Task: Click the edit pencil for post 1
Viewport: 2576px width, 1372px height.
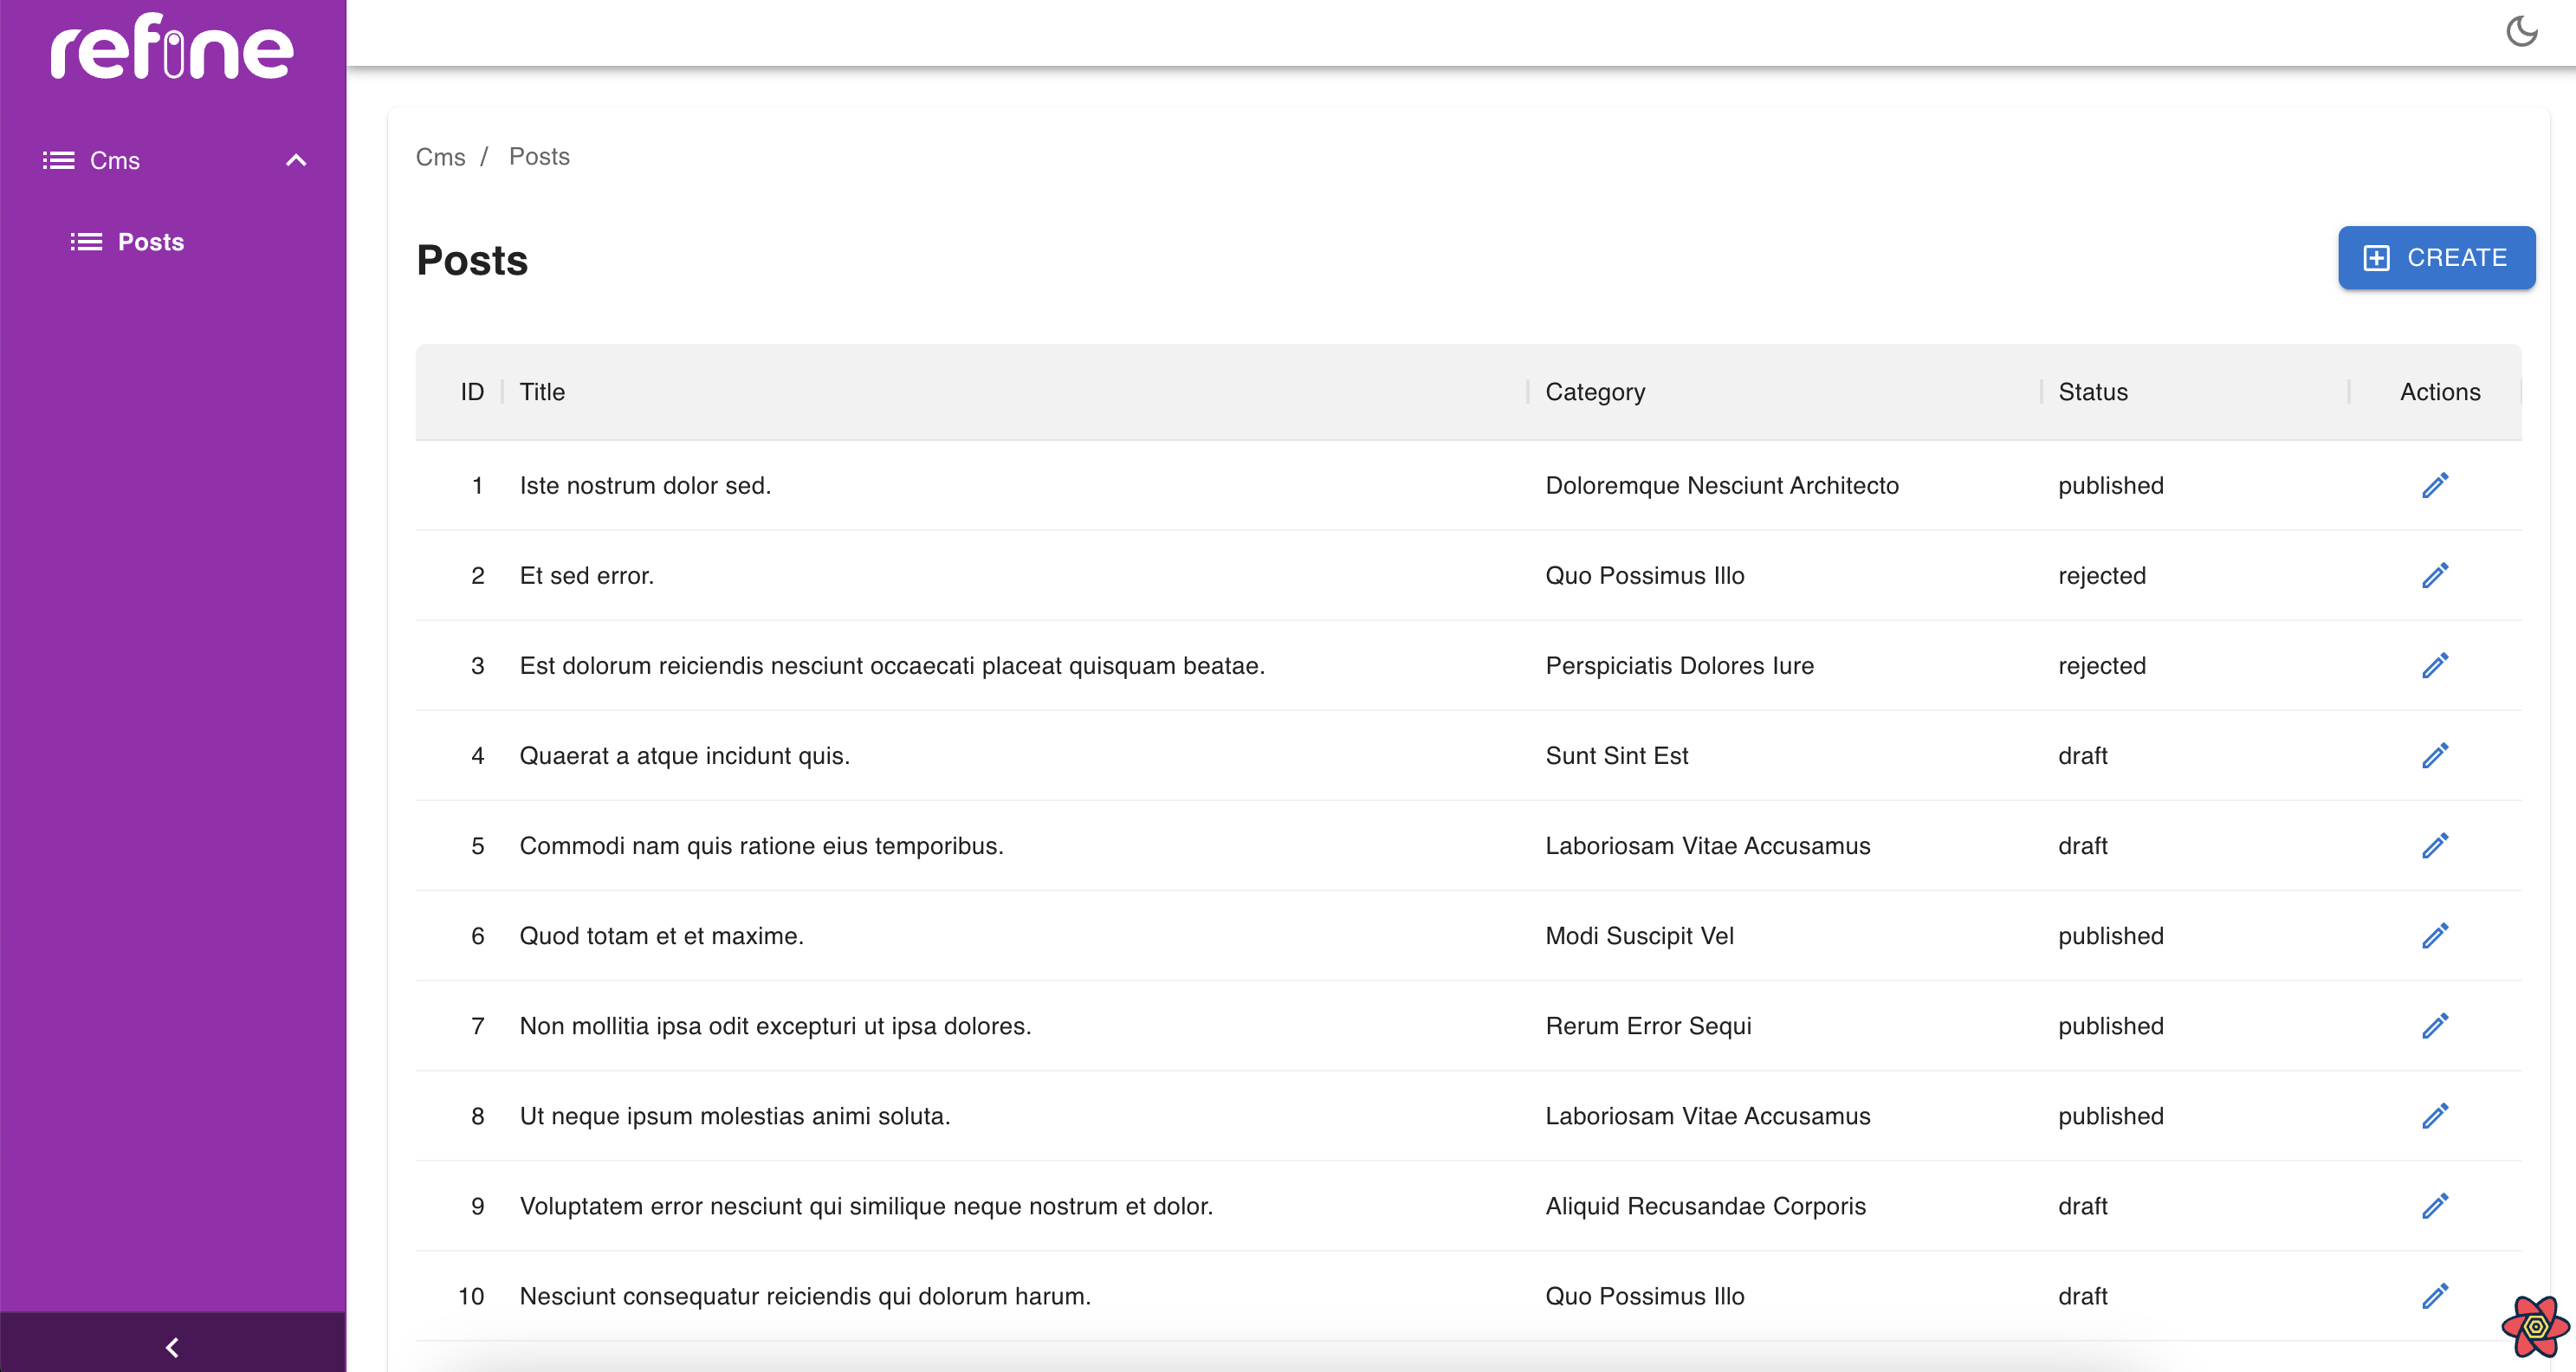Action: pos(2434,486)
